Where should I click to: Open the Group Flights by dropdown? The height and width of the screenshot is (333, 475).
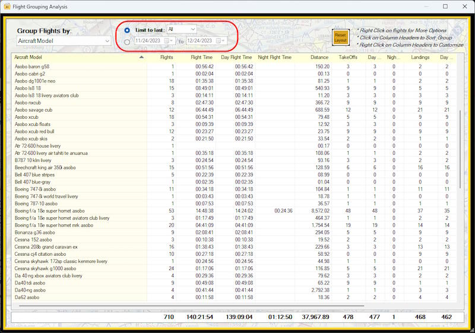pos(64,41)
